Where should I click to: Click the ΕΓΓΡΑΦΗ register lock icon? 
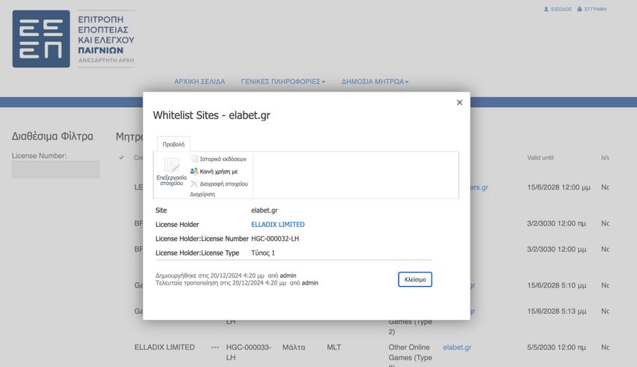point(580,9)
